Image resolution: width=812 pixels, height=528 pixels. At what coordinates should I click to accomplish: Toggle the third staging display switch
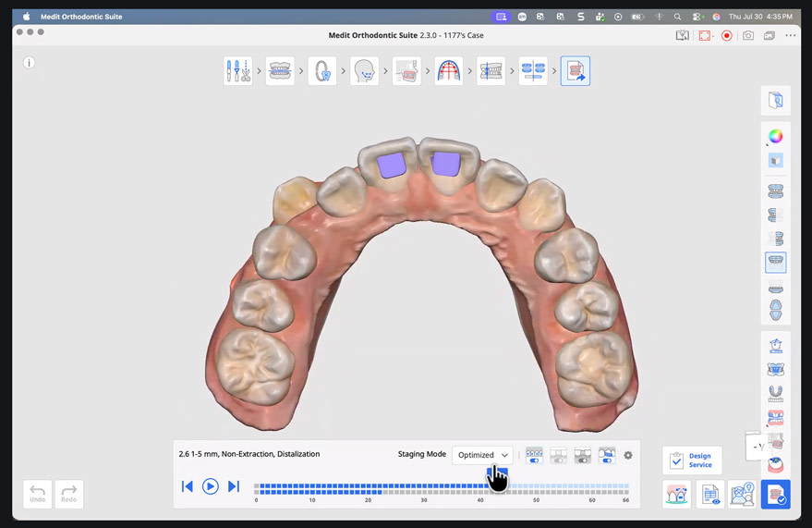click(583, 456)
